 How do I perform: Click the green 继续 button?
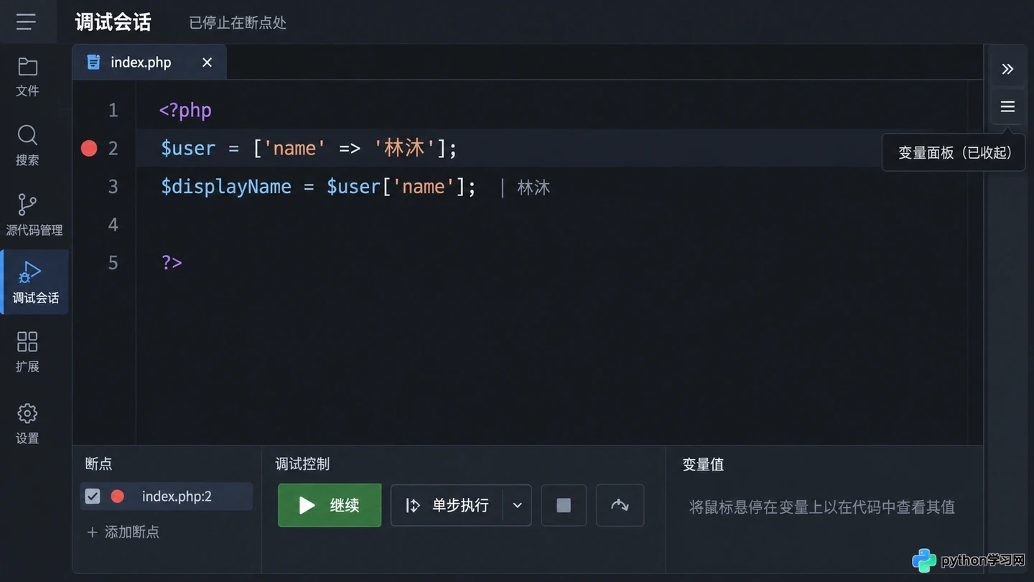pyautogui.click(x=330, y=505)
